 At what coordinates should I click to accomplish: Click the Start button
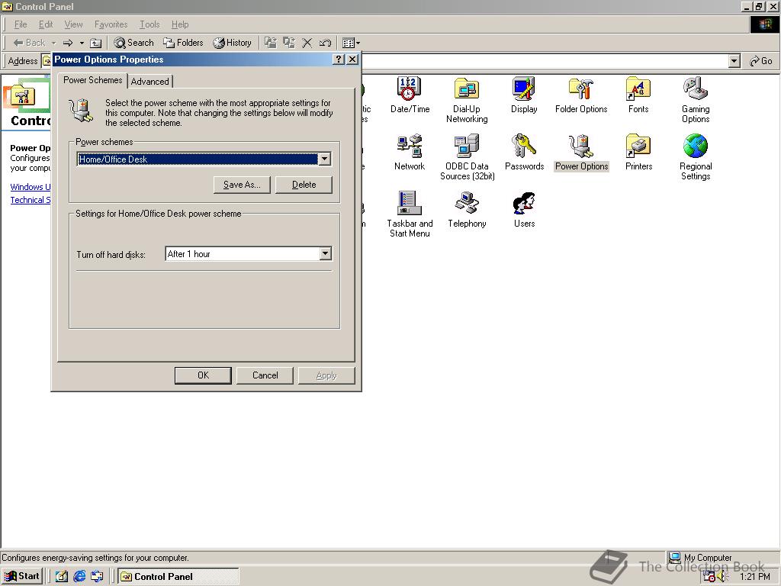click(22, 576)
